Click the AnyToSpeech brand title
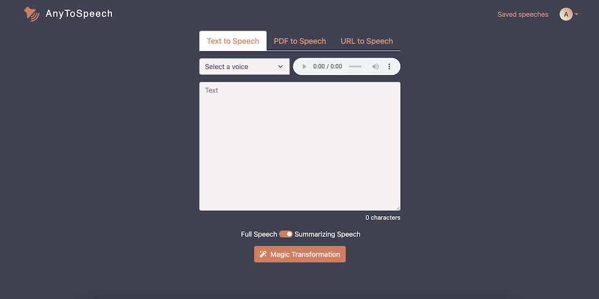Viewport: 599px width, 299px height. (x=79, y=14)
